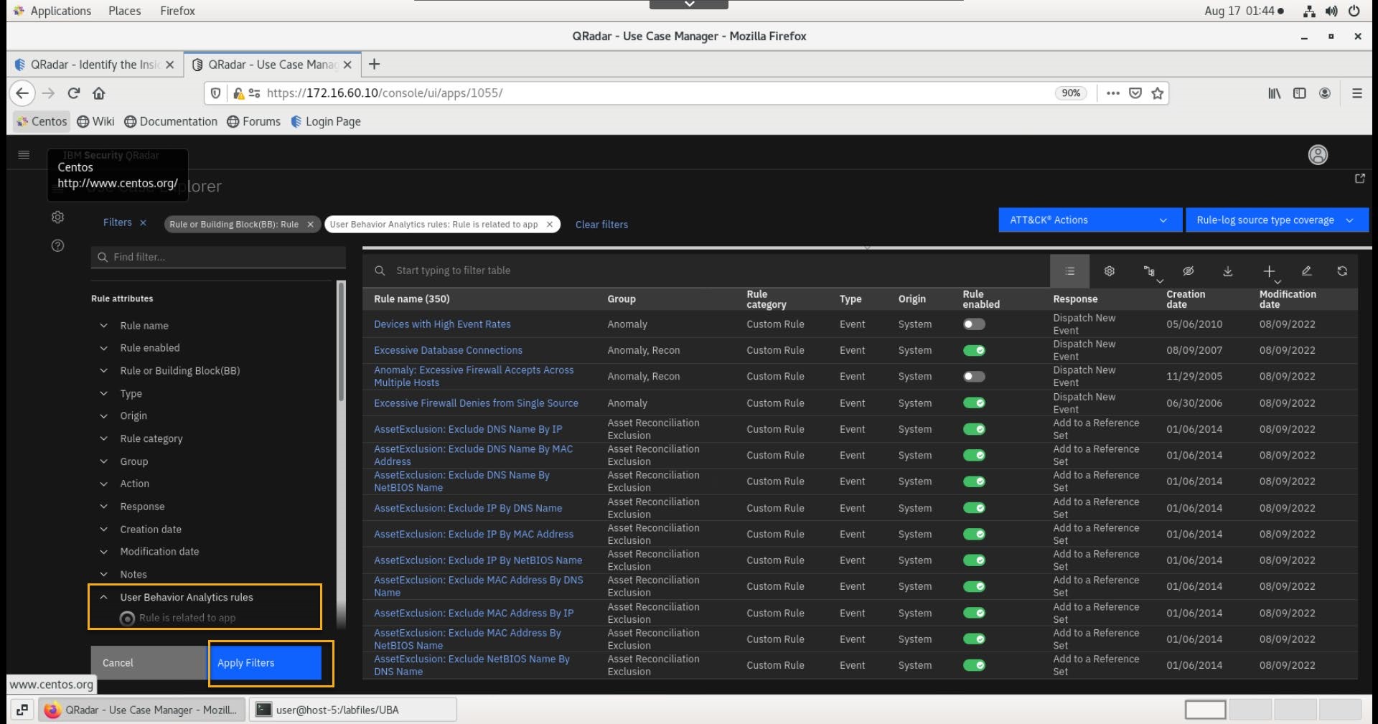Image resolution: width=1378 pixels, height=724 pixels.
Task: Toggle rule enabled for Excessive Firewall Denies from Single Source
Action: click(x=974, y=403)
